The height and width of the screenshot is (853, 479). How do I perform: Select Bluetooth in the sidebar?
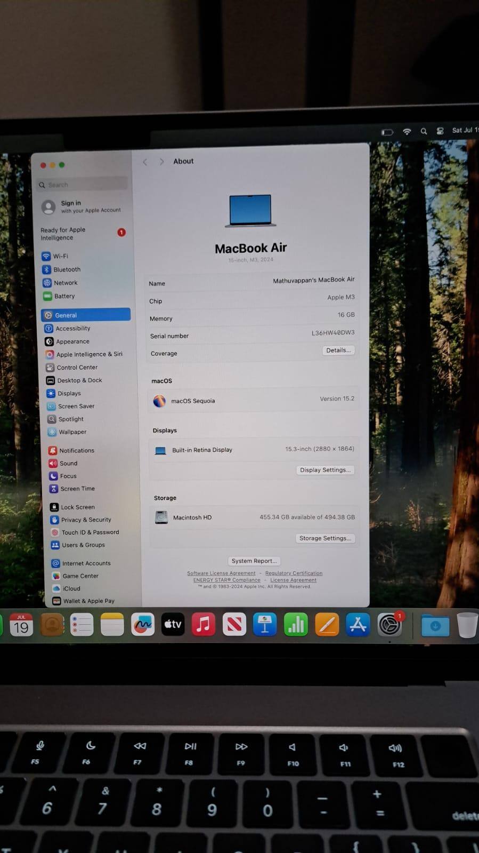click(67, 269)
